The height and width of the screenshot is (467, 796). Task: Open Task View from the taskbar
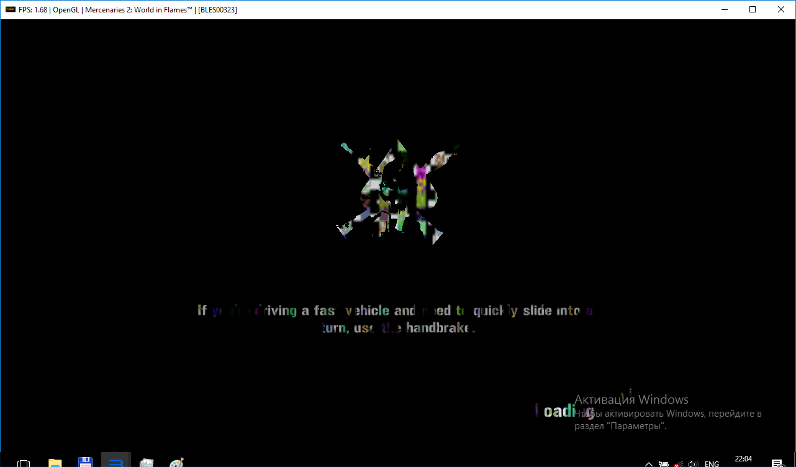pos(24,462)
